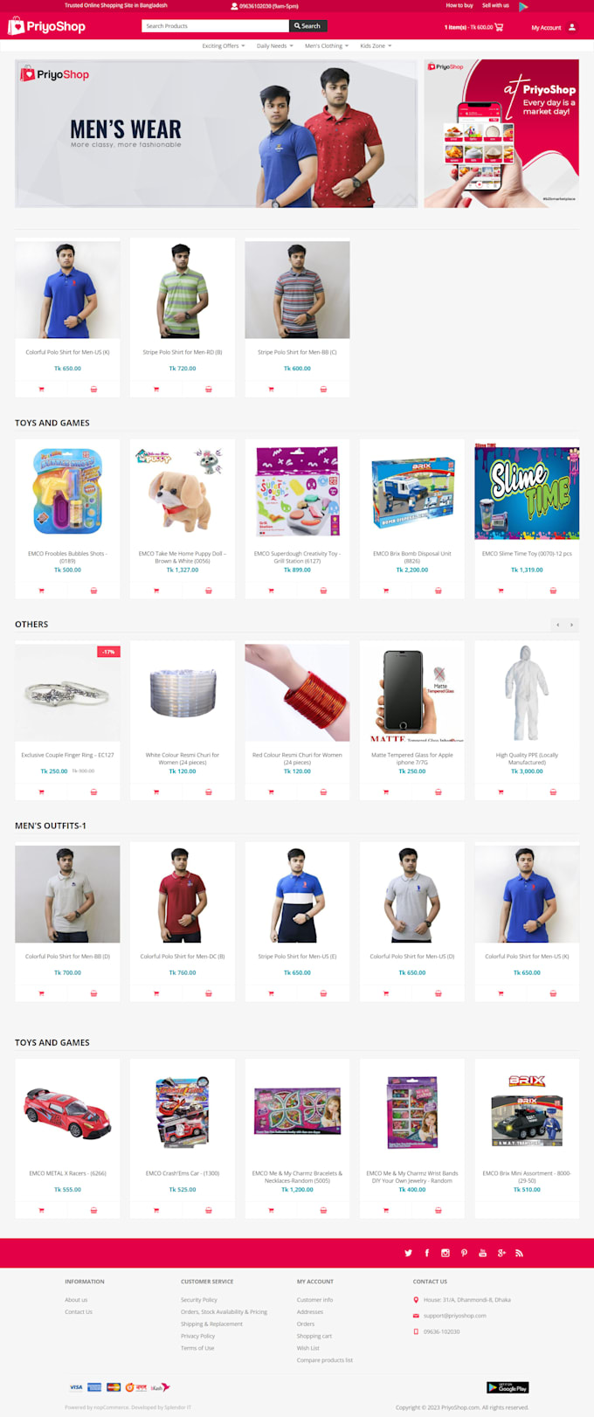Screen dimensions: 594x1417
Task: Click the Search Products input field
Action: [x=215, y=26]
